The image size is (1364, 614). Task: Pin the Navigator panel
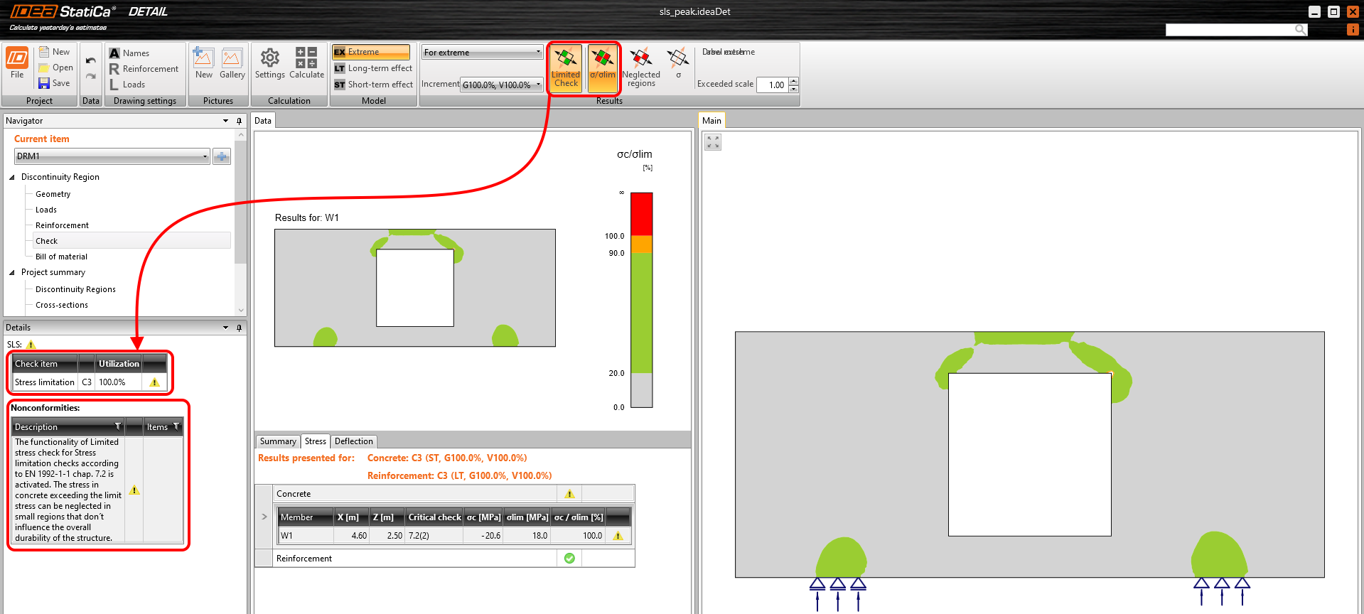tap(239, 121)
